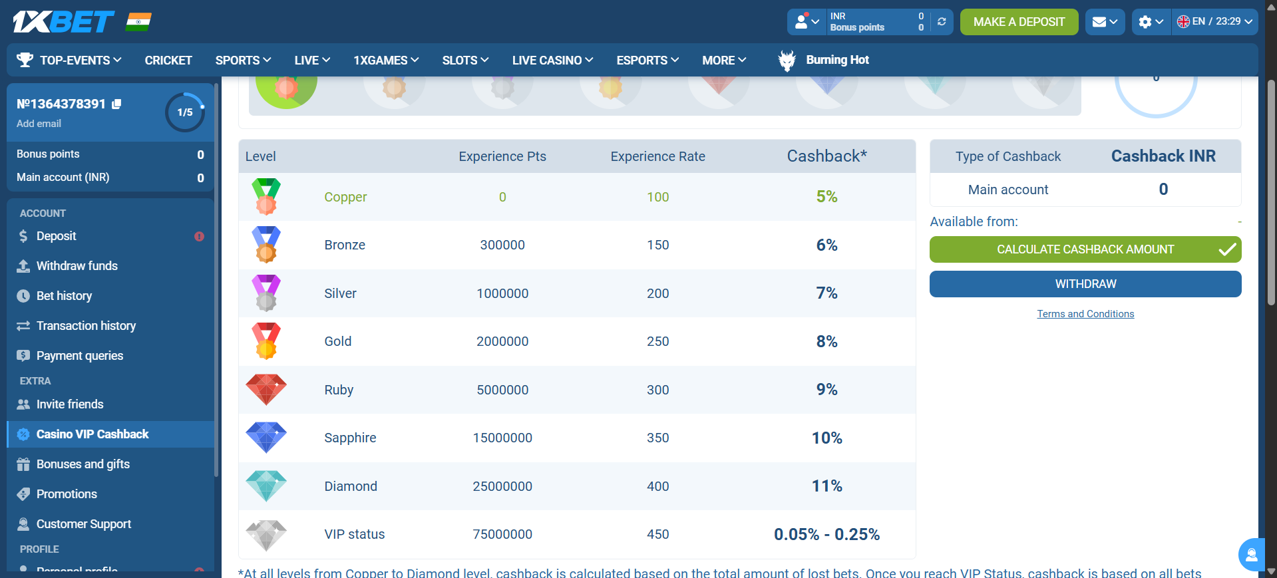Select Bet history in sidebar

pyautogui.click(x=64, y=296)
